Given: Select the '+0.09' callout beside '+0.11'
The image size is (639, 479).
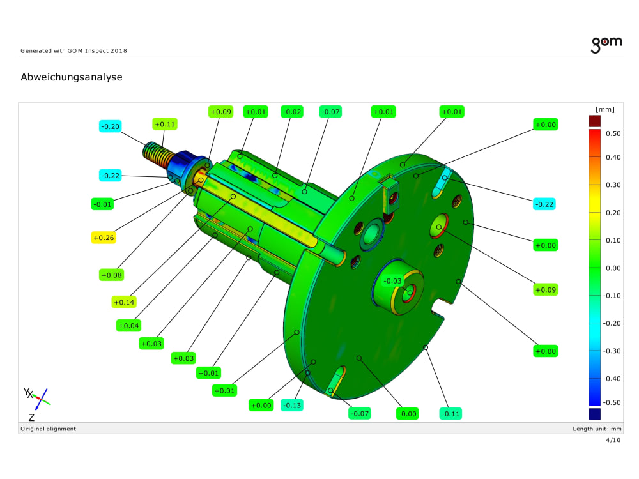Looking at the screenshot, I should pos(220,112).
